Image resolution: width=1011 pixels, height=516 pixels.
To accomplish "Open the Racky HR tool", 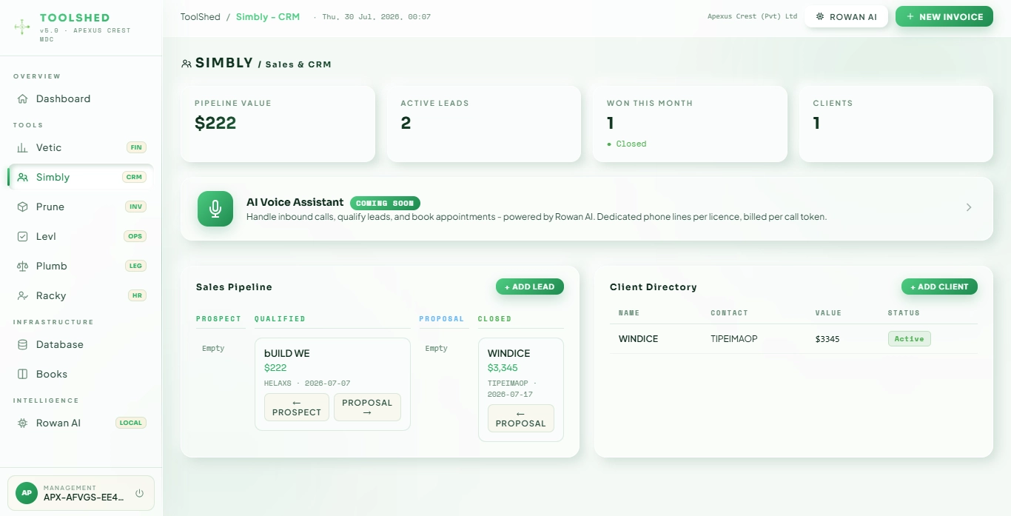I will click(x=81, y=295).
